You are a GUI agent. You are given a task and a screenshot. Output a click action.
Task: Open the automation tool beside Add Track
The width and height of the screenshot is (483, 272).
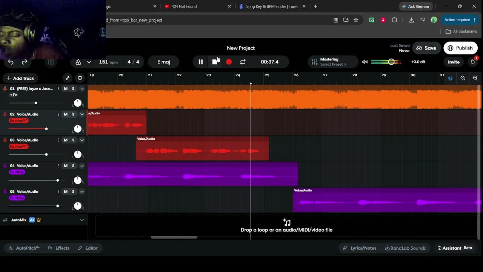tap(68, 78)
